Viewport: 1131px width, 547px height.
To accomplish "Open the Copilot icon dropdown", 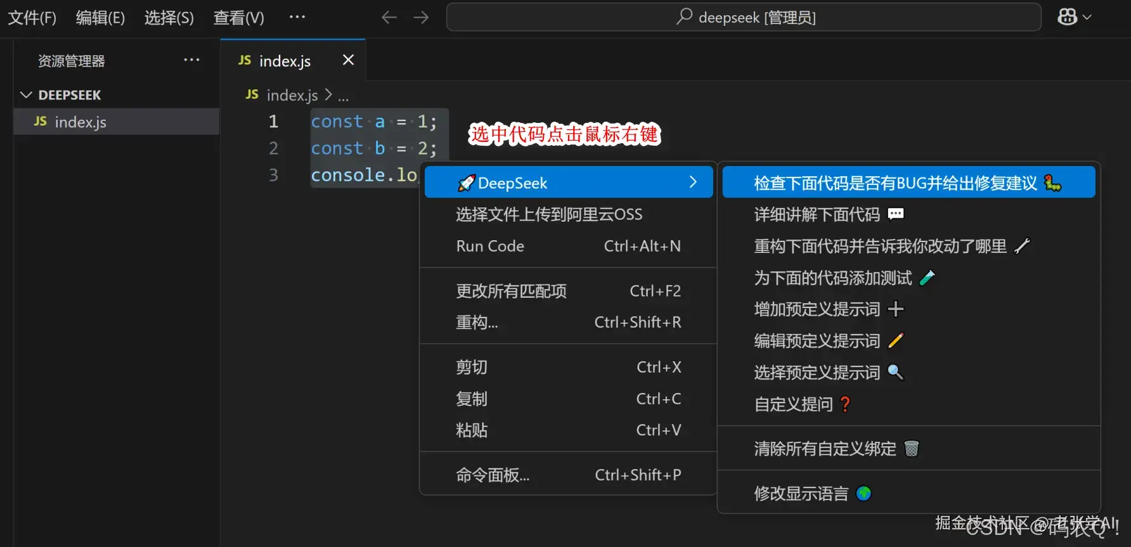I will tap(1075, 17).
